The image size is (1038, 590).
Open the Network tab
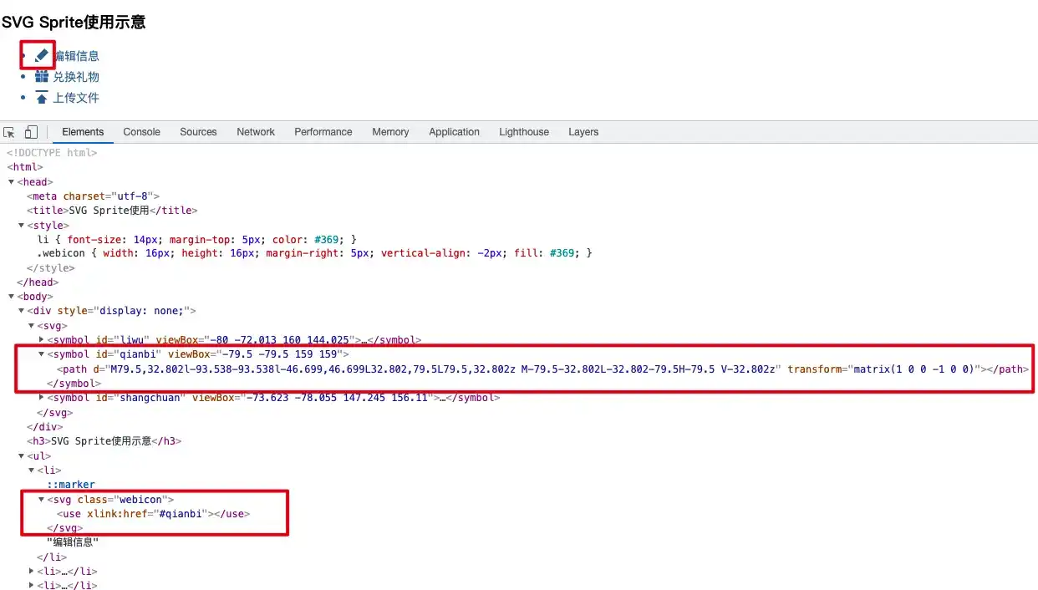point(256,132)
